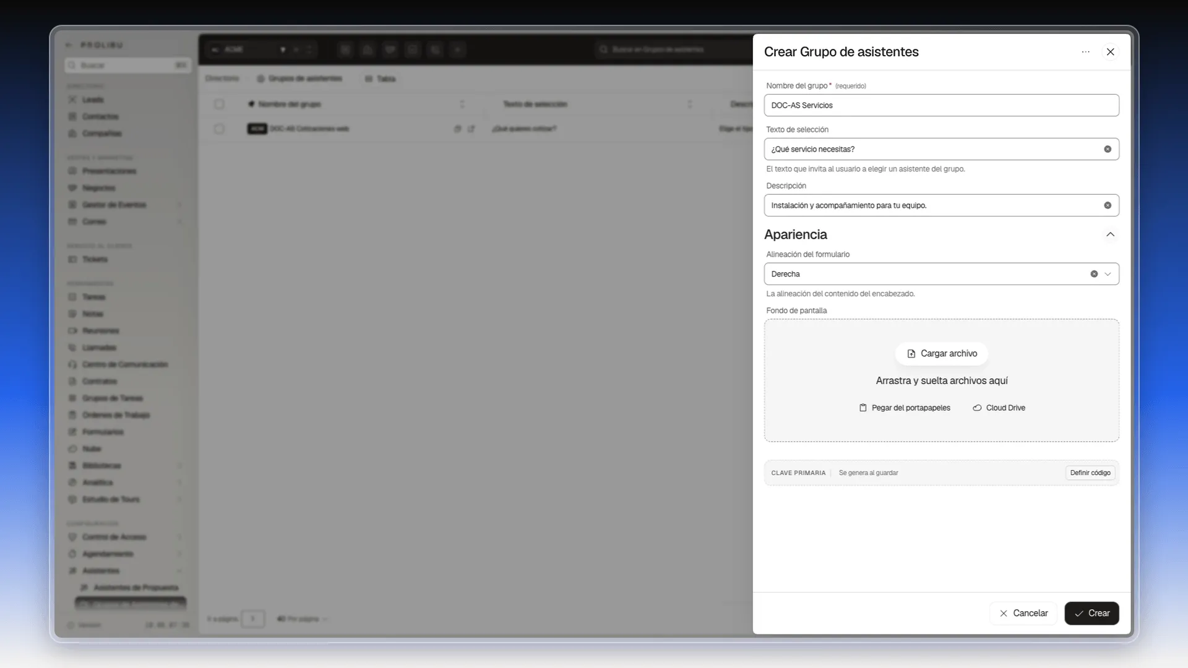The width and height of the screenshot is (1188, 668).
Task: Expand the Correo sidebar item
Action: pos(179,221)
